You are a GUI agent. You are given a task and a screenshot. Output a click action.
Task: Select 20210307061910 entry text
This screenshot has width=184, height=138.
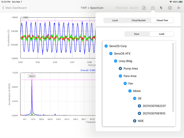(154, 113)
